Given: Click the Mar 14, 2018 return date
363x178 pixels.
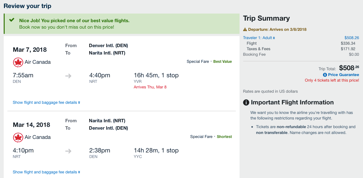Looking at the screenshot, I should (31, 125).
